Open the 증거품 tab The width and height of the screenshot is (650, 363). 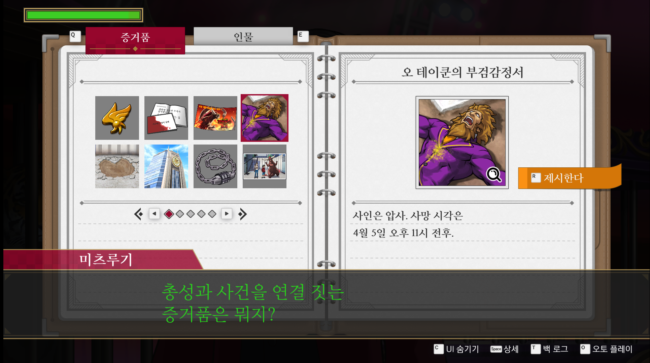[135, 38]
